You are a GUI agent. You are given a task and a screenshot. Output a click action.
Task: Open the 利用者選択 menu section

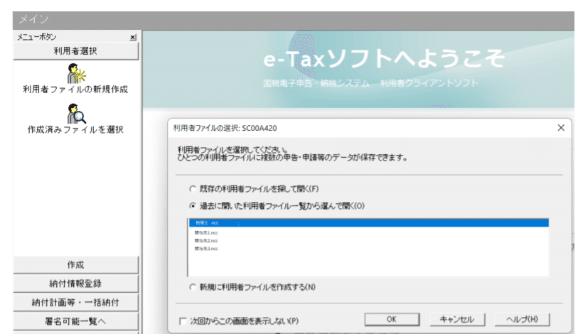[x=75, y=51]
